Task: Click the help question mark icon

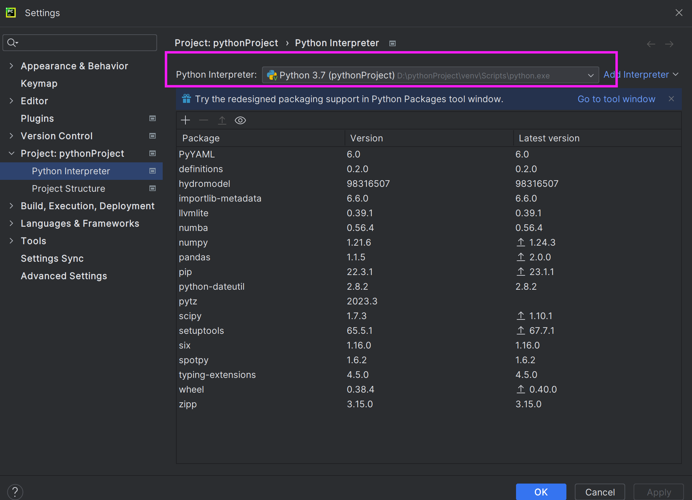Action: [15, 492]
